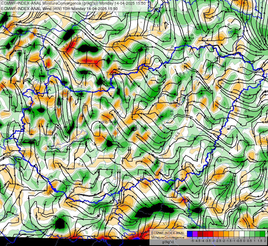Click the blue legend swatch below -5

[190, 234]
